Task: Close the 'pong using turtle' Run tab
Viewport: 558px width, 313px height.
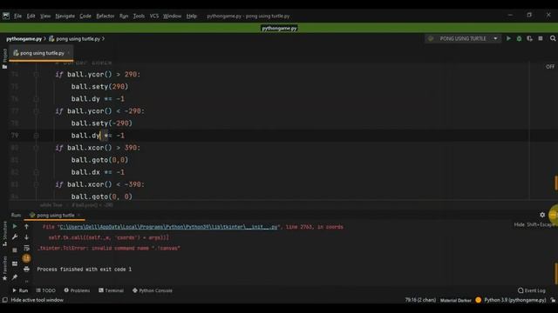Action: [79, 215]
